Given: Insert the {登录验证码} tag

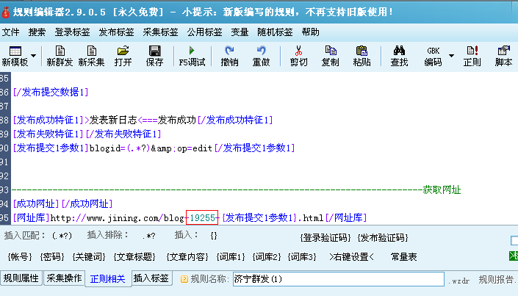Looking at the screenshot, I should tap(325, 237).
